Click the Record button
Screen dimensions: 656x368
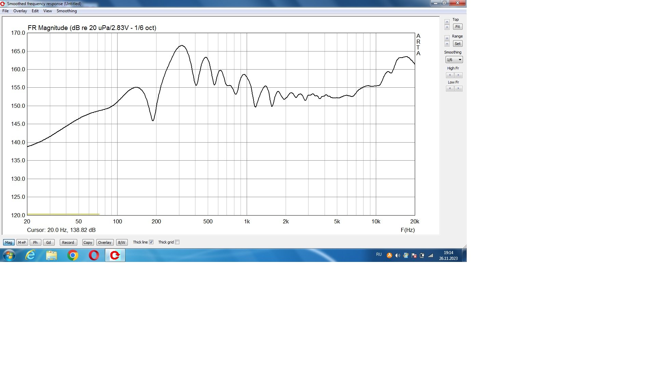pos(68,242)
